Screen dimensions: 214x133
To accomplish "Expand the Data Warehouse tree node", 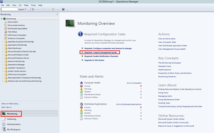I will point(2,48).
